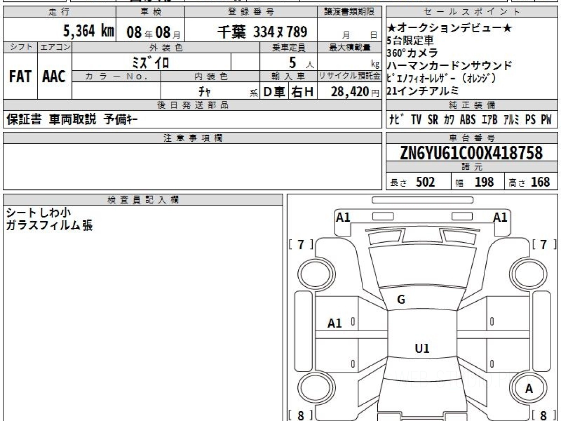Select the height value 168
This screenshot has width=561, height=421.
tap(540, 182)
